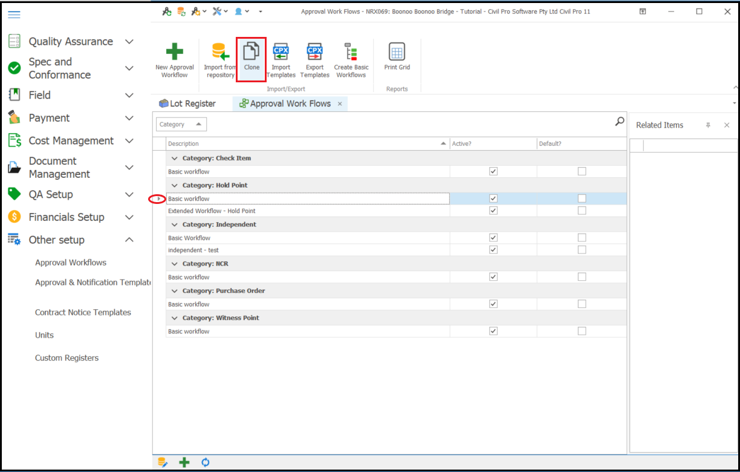
Task: Collapse the Category: Independent group
Action: (175, 225)
